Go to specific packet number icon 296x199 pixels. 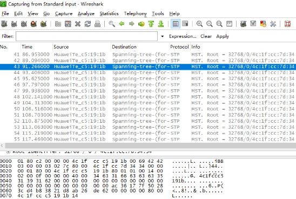click(141, 24)
